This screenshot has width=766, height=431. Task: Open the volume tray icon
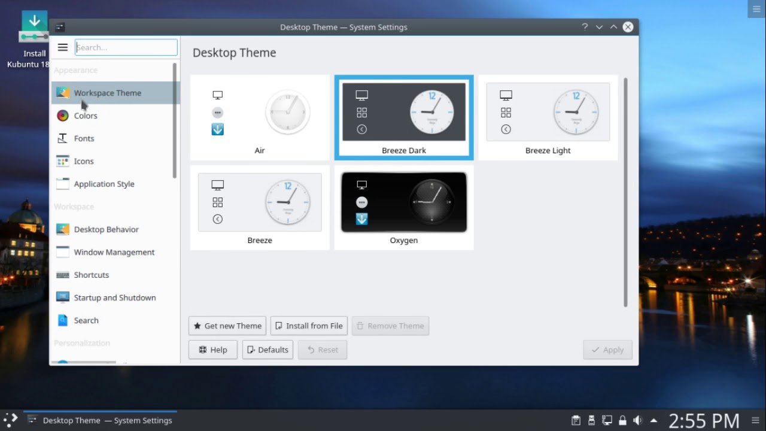click(x=638, y=420)
